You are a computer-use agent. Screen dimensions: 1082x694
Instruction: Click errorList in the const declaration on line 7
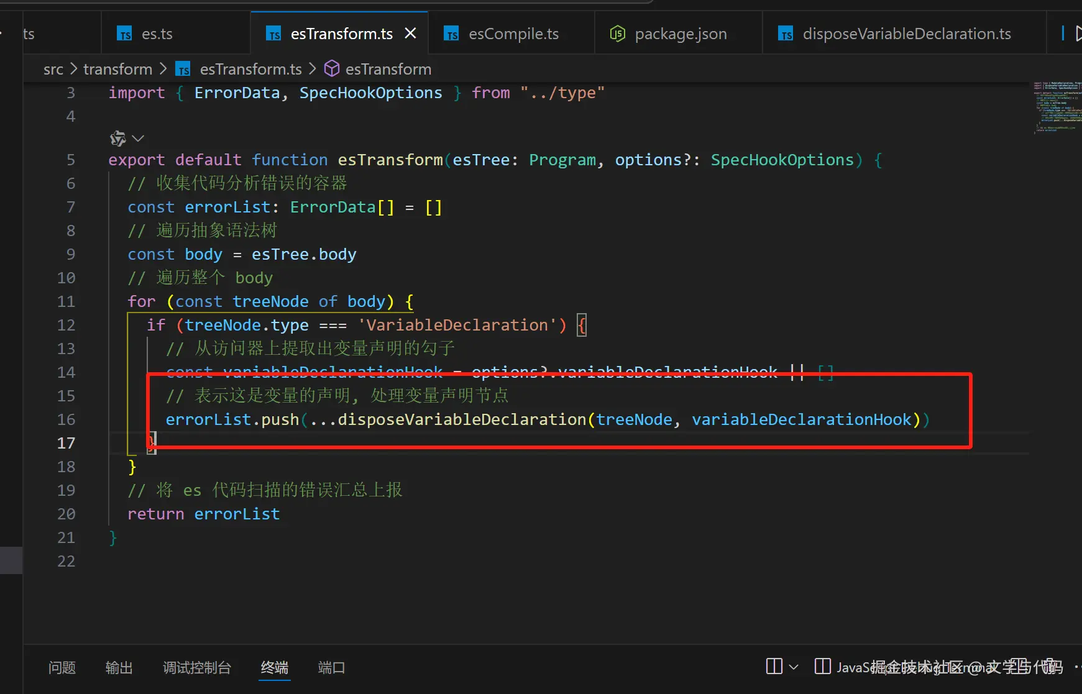coord(227,207)
